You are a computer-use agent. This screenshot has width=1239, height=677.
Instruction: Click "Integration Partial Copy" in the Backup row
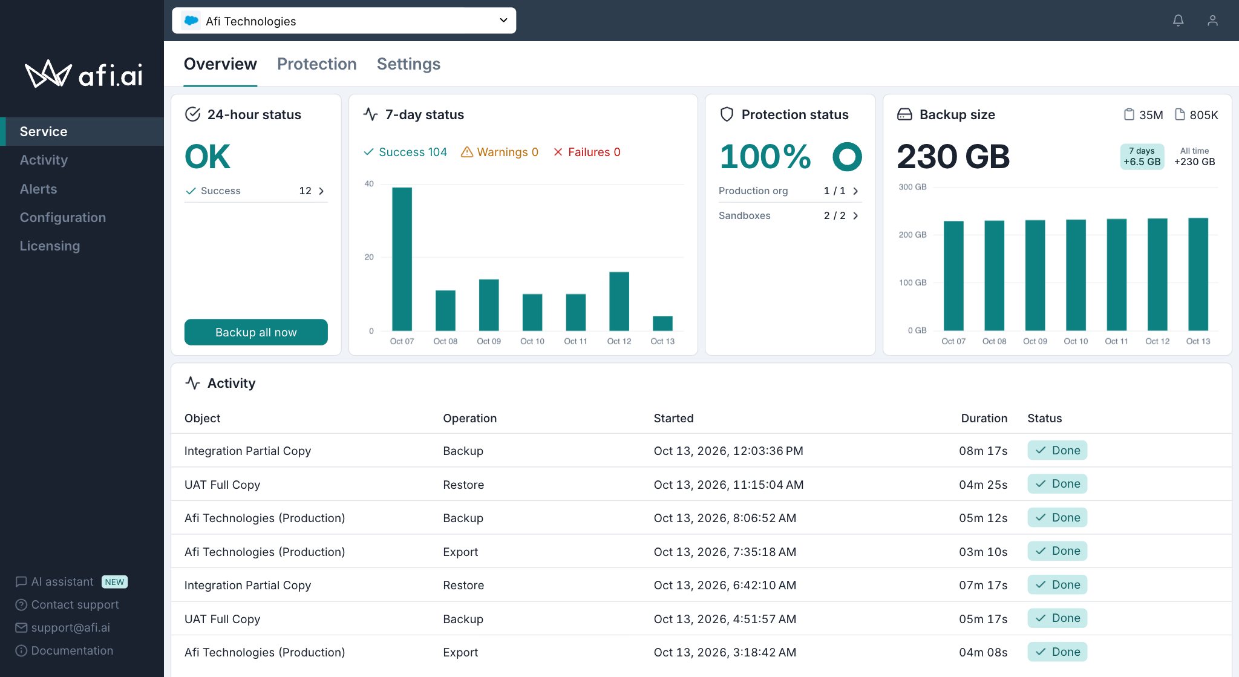(247, 451)
